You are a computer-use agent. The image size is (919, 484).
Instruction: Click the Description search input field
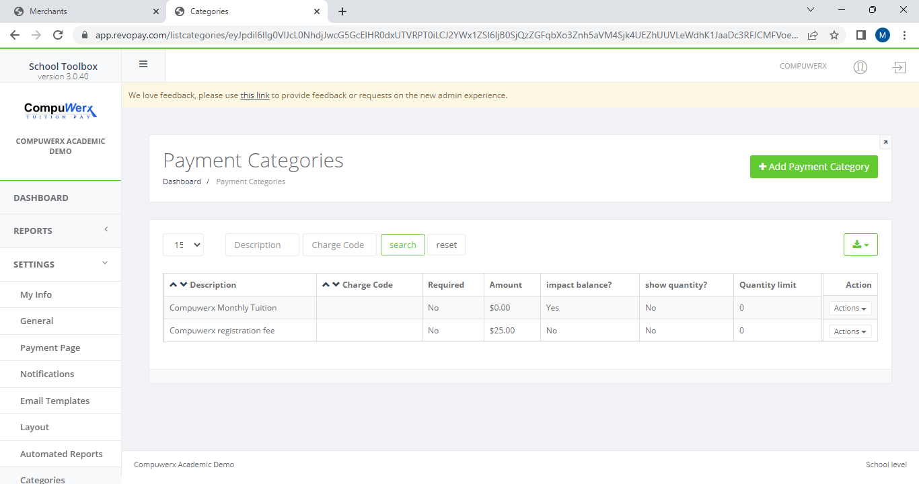[262, 245]
